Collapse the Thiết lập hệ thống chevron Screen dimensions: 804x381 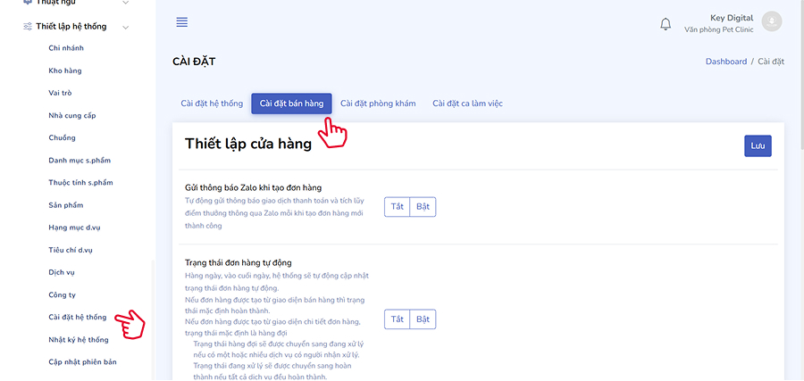(x=126, y=27)
